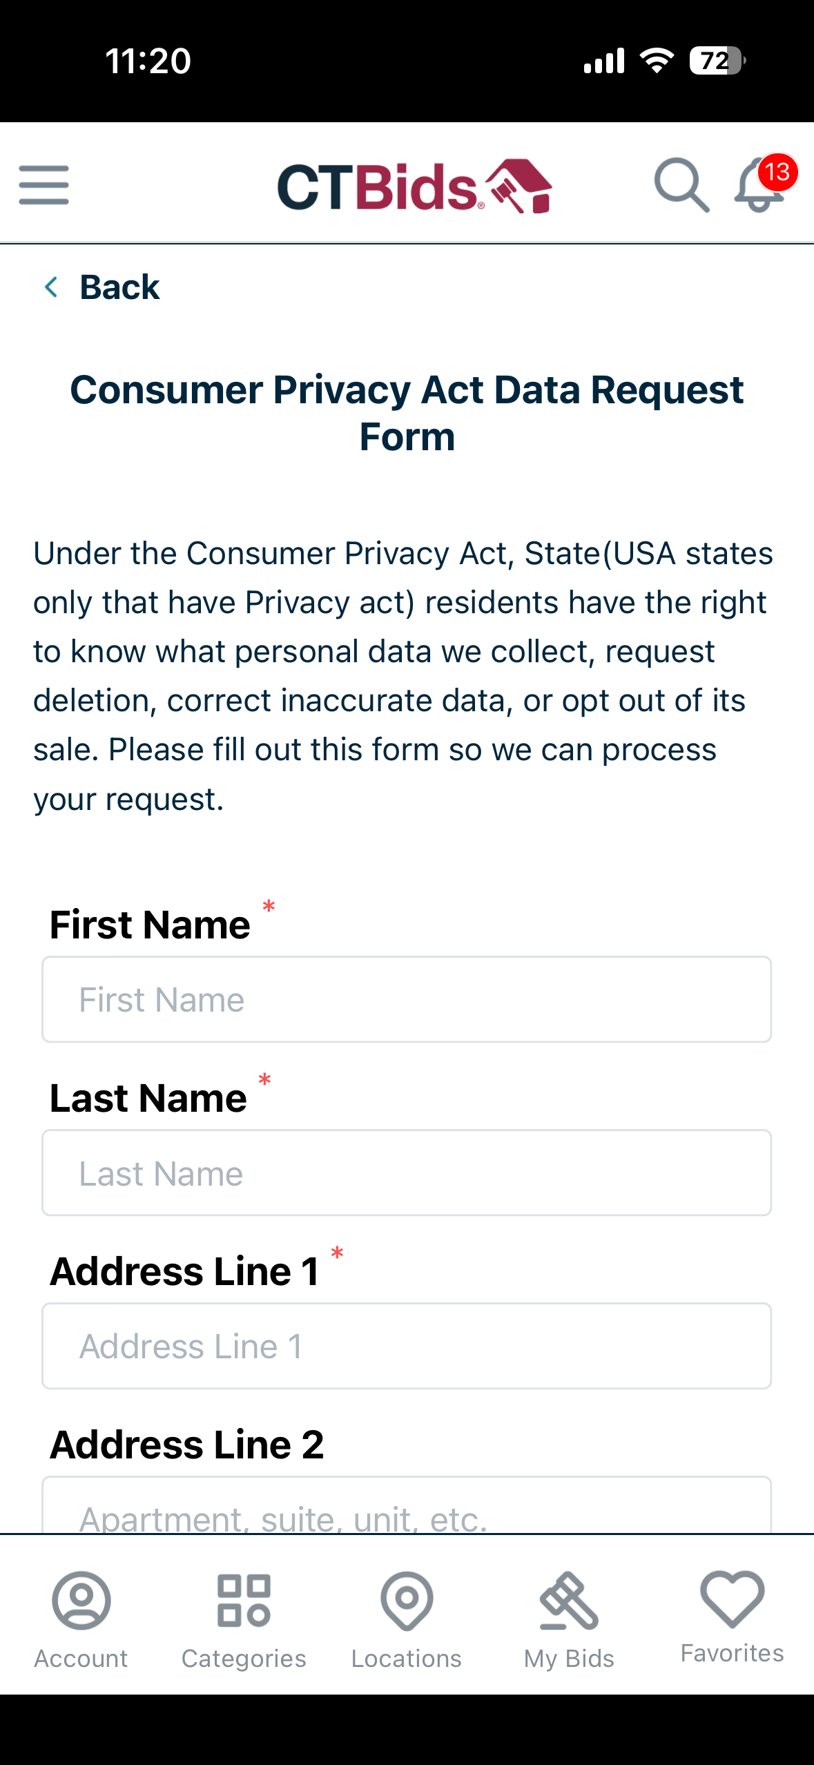Go back using Back link

119,287
